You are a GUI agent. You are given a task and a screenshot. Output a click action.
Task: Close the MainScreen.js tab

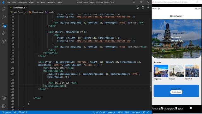pos(27,8)
